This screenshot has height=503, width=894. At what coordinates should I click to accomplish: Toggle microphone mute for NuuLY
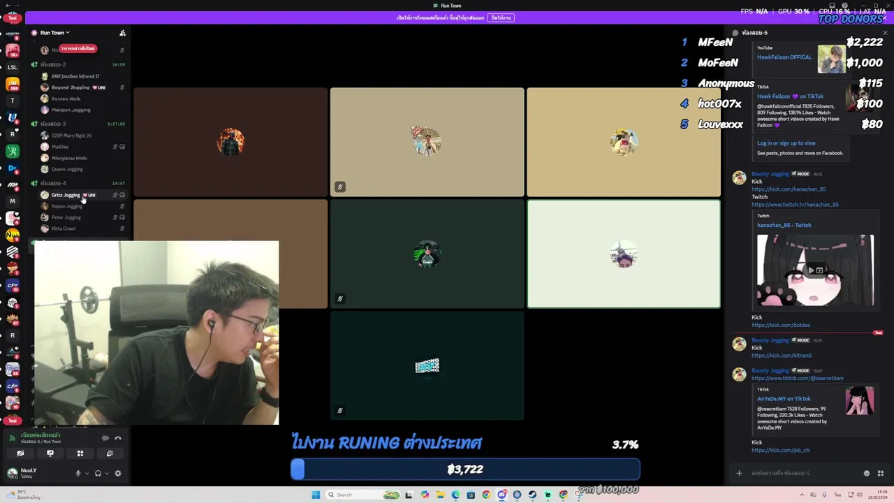click(78, 473)
